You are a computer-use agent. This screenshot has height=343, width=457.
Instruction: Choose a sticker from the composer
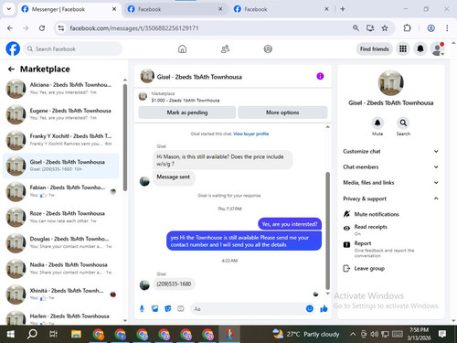[x=168, y=309]
